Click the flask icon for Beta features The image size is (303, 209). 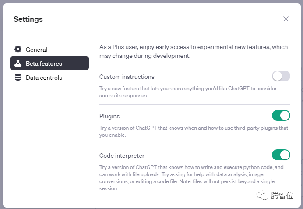point(18,64)
